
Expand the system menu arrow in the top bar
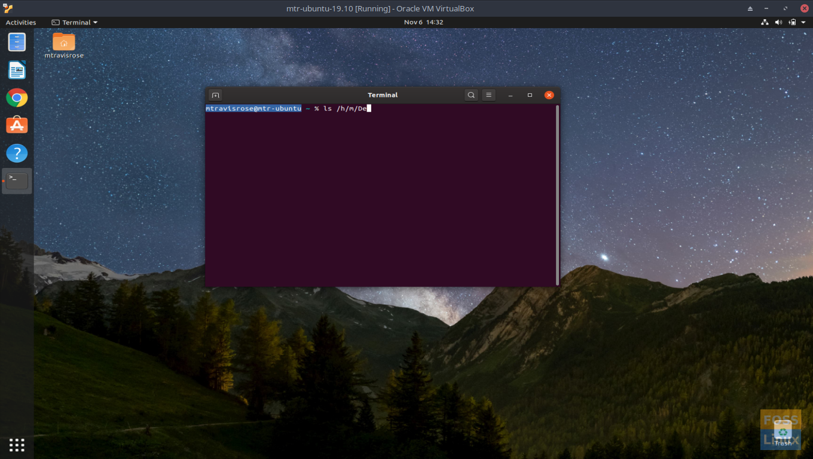(803, 22)
